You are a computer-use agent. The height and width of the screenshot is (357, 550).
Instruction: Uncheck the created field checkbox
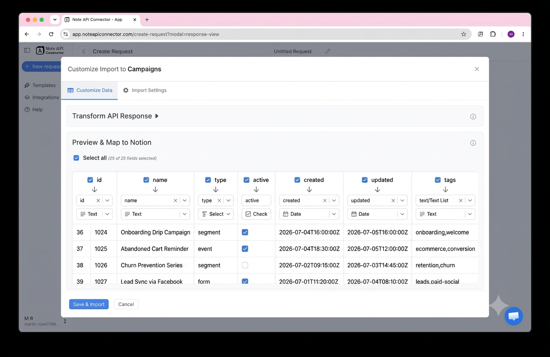point(298,180)
